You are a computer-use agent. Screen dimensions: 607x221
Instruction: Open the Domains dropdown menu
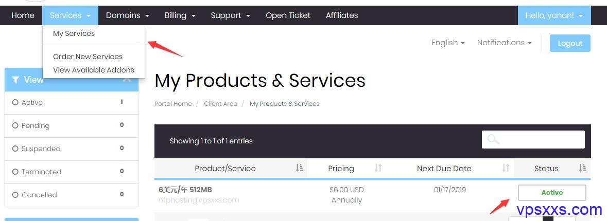127,15
